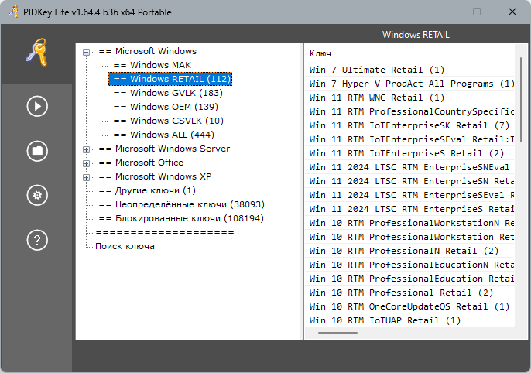This screenshot has height=373, width=531.
Task: Select Блокированные ключи (108194) entry
Action: pyautogui.click(x=181, y=218)
